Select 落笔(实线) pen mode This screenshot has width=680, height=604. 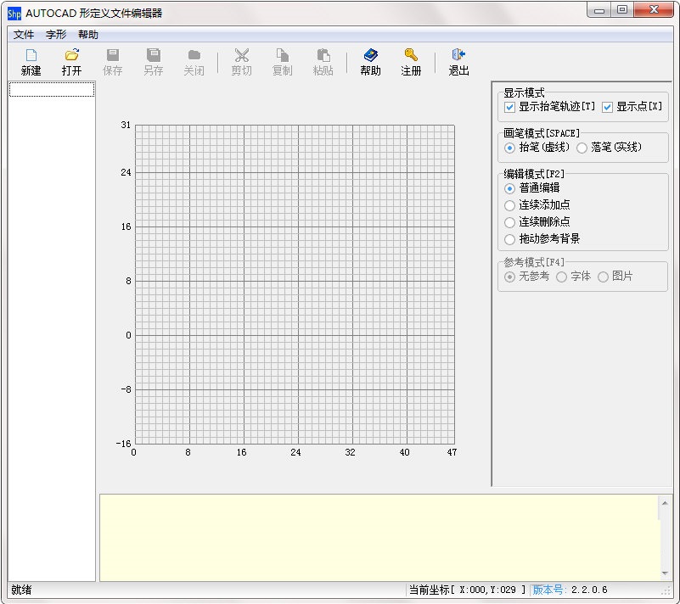pos(582,148)
